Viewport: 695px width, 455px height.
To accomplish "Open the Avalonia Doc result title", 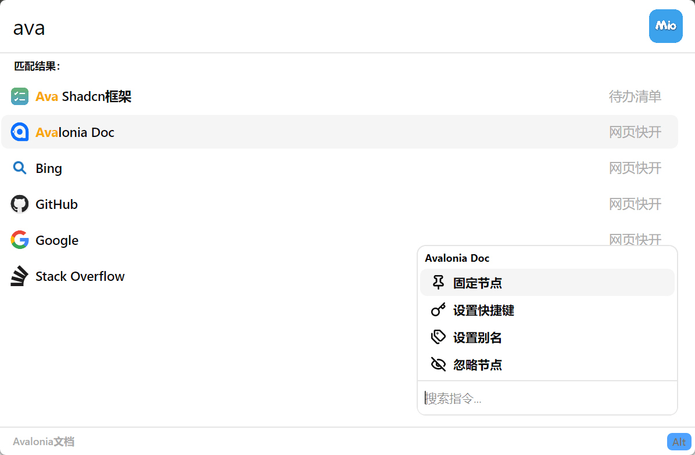I will (x=75, y=132).
